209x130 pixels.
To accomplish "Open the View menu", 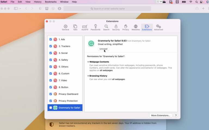I will pos(28,2).
